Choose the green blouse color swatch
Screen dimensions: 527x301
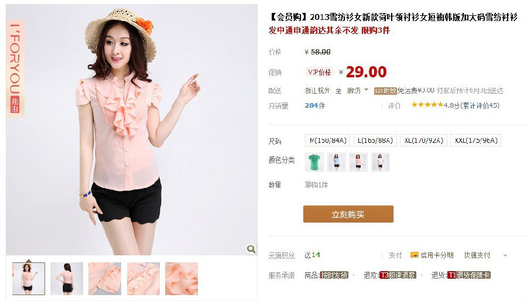314,162
